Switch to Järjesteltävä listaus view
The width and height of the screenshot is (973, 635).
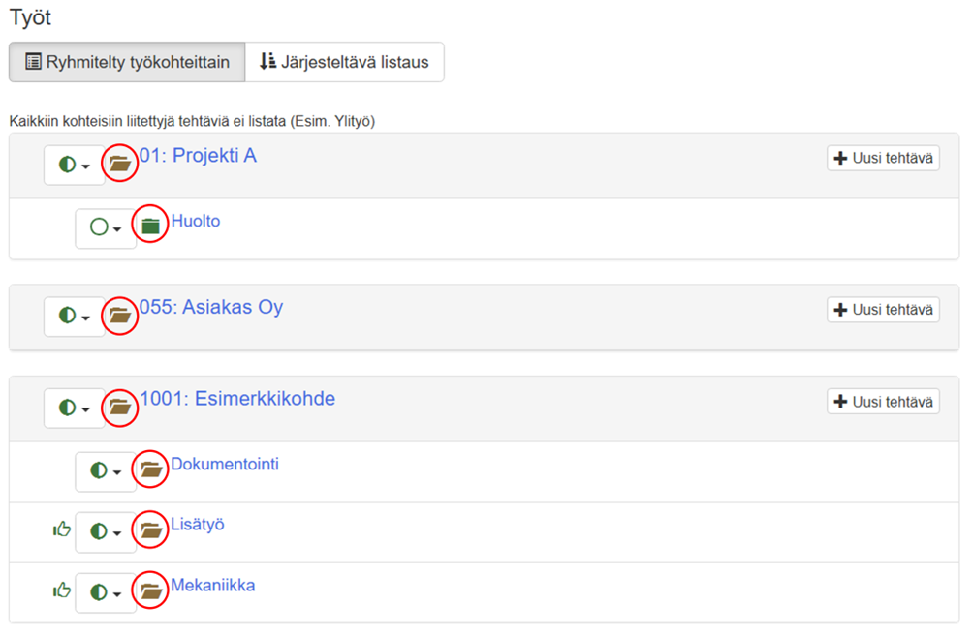coord(344,63)
